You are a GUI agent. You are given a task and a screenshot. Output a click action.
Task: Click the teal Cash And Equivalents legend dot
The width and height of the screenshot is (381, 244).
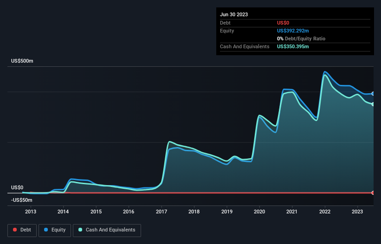pos(80,230)
